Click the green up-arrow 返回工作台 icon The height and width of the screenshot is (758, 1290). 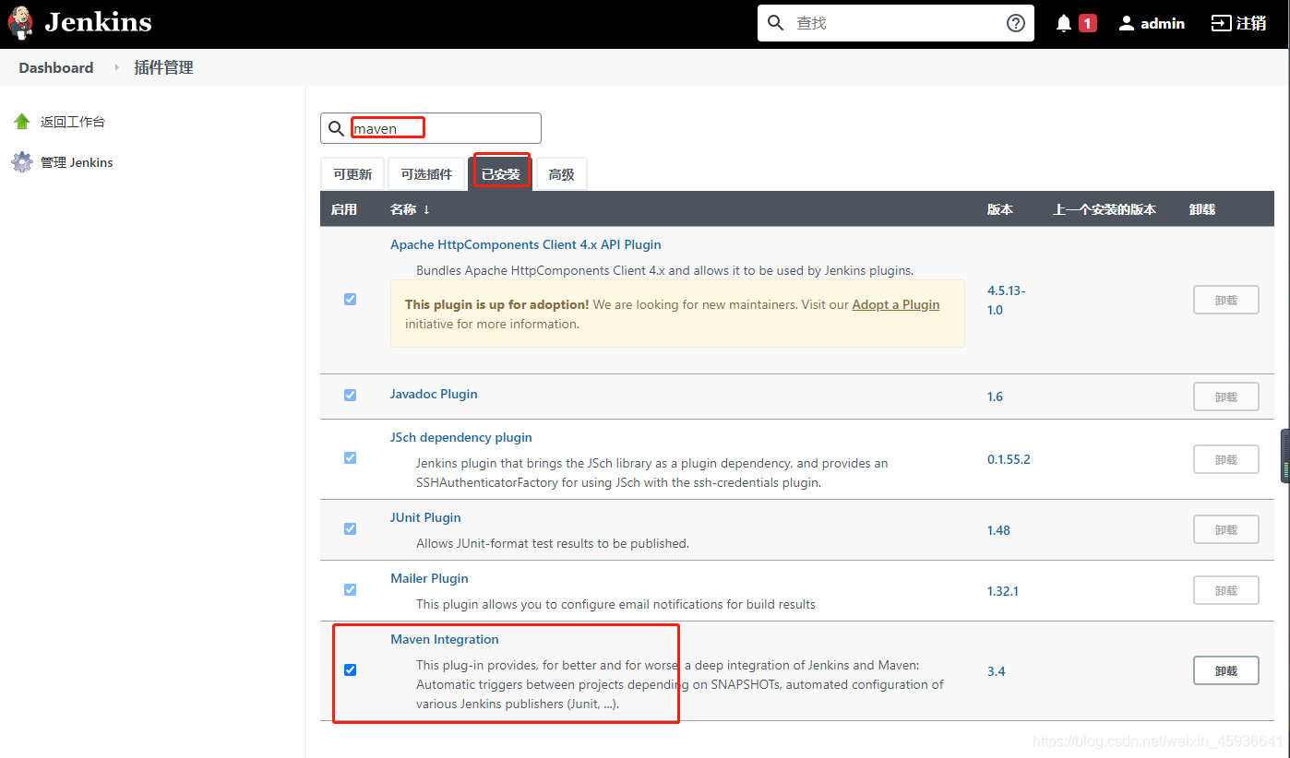(22, 122)
